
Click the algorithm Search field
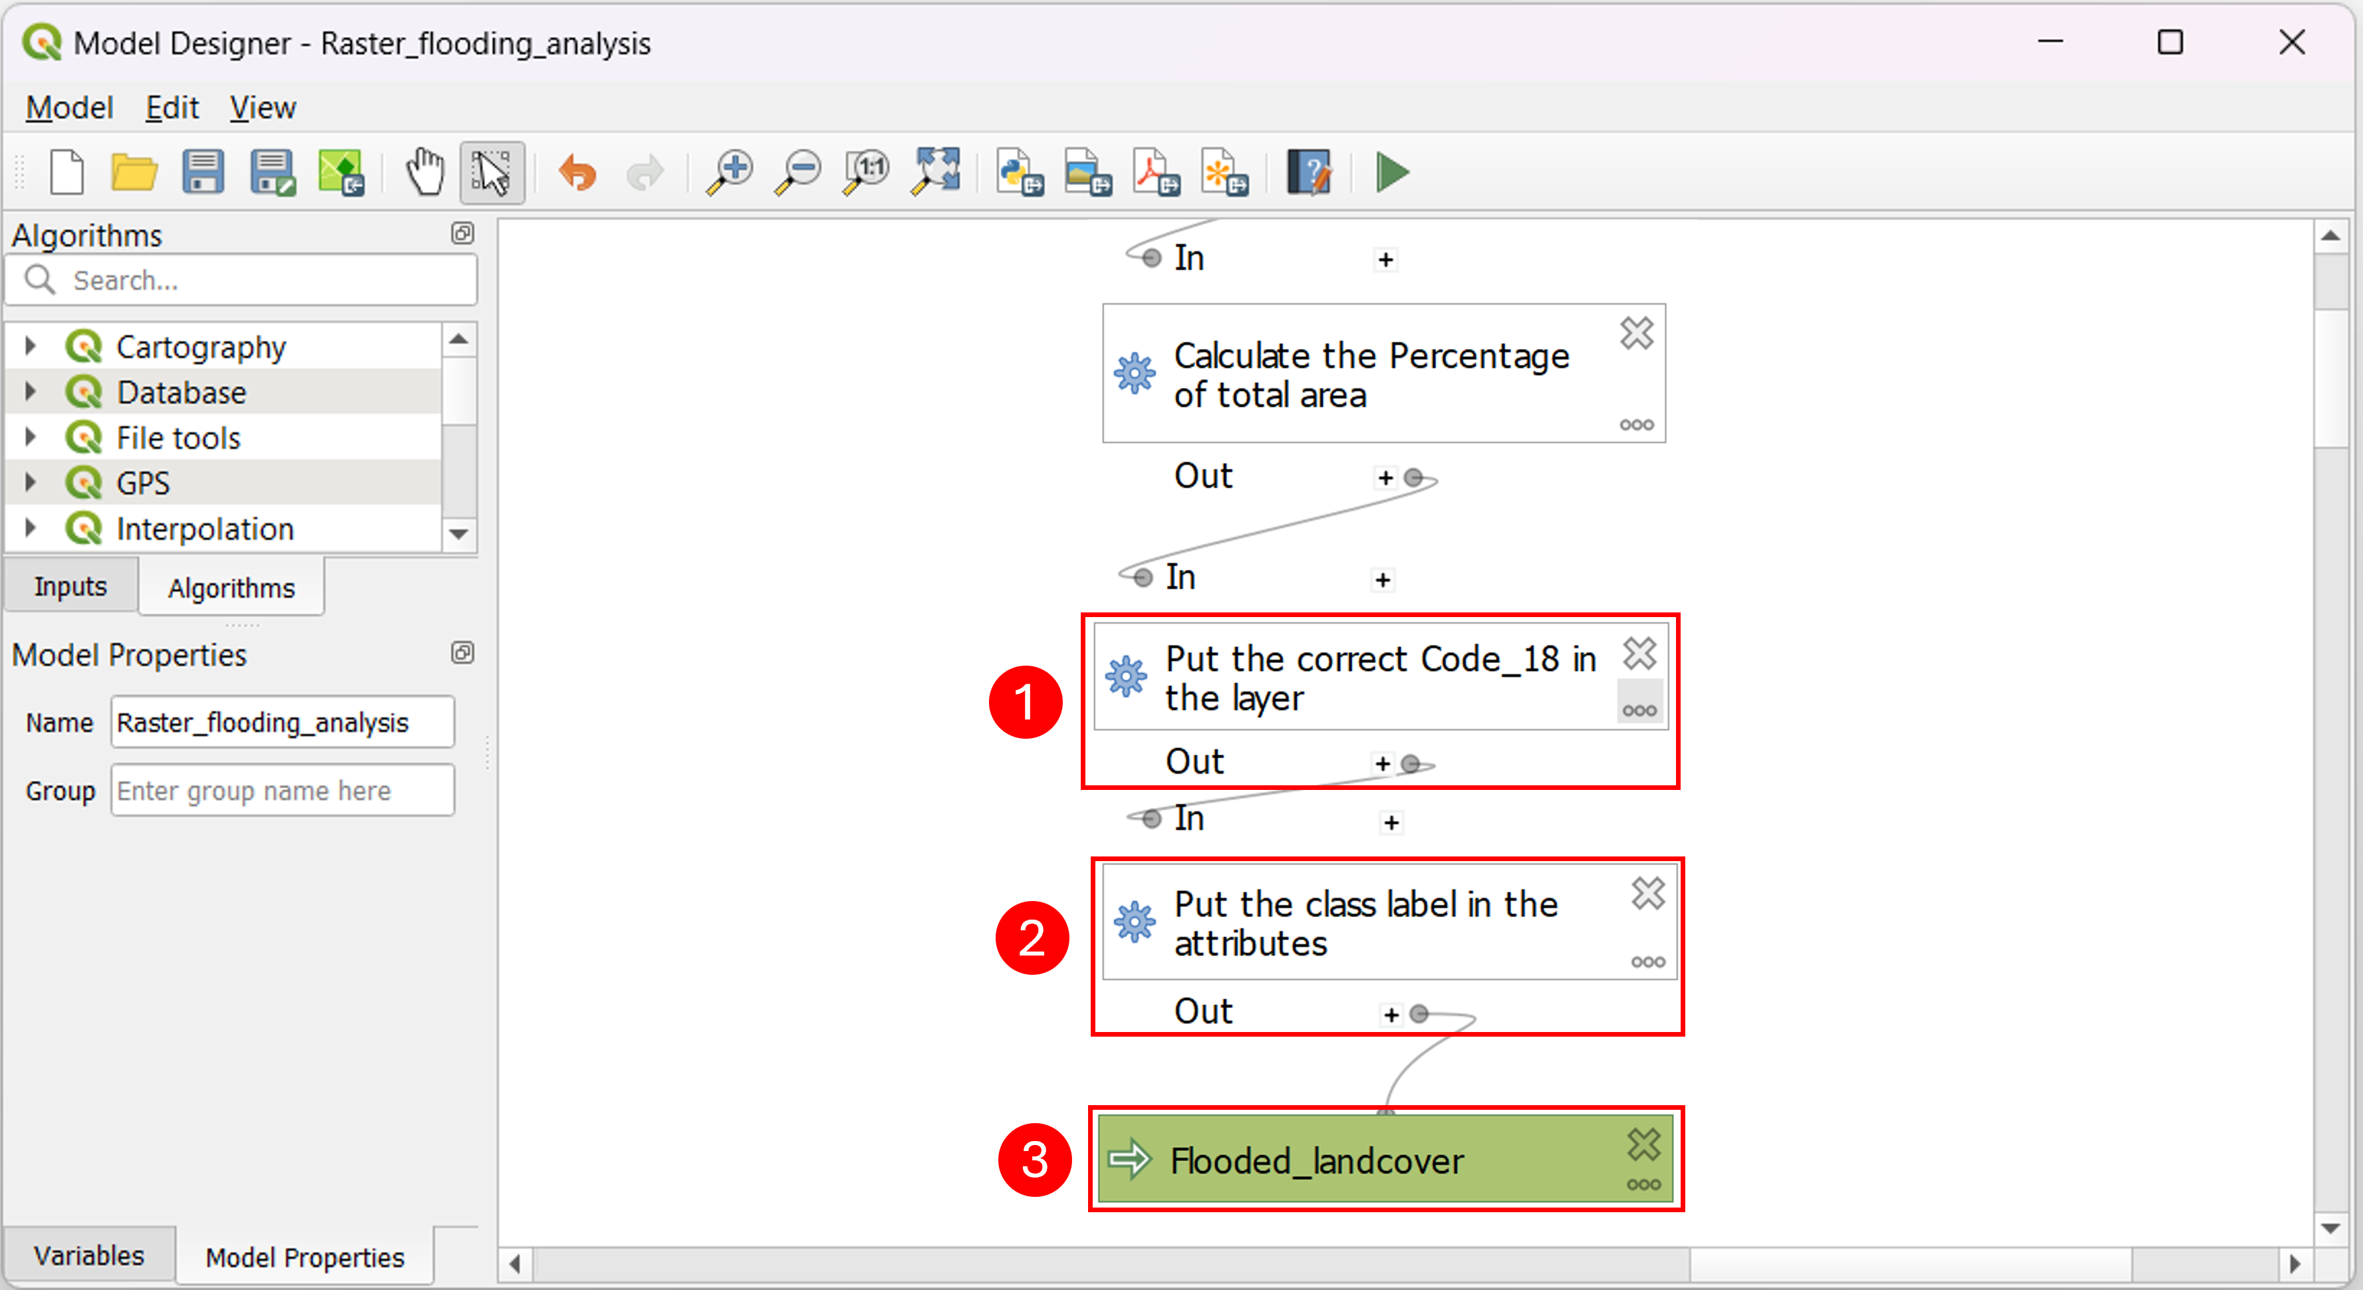pyautogui.click(x=241, y=280)
